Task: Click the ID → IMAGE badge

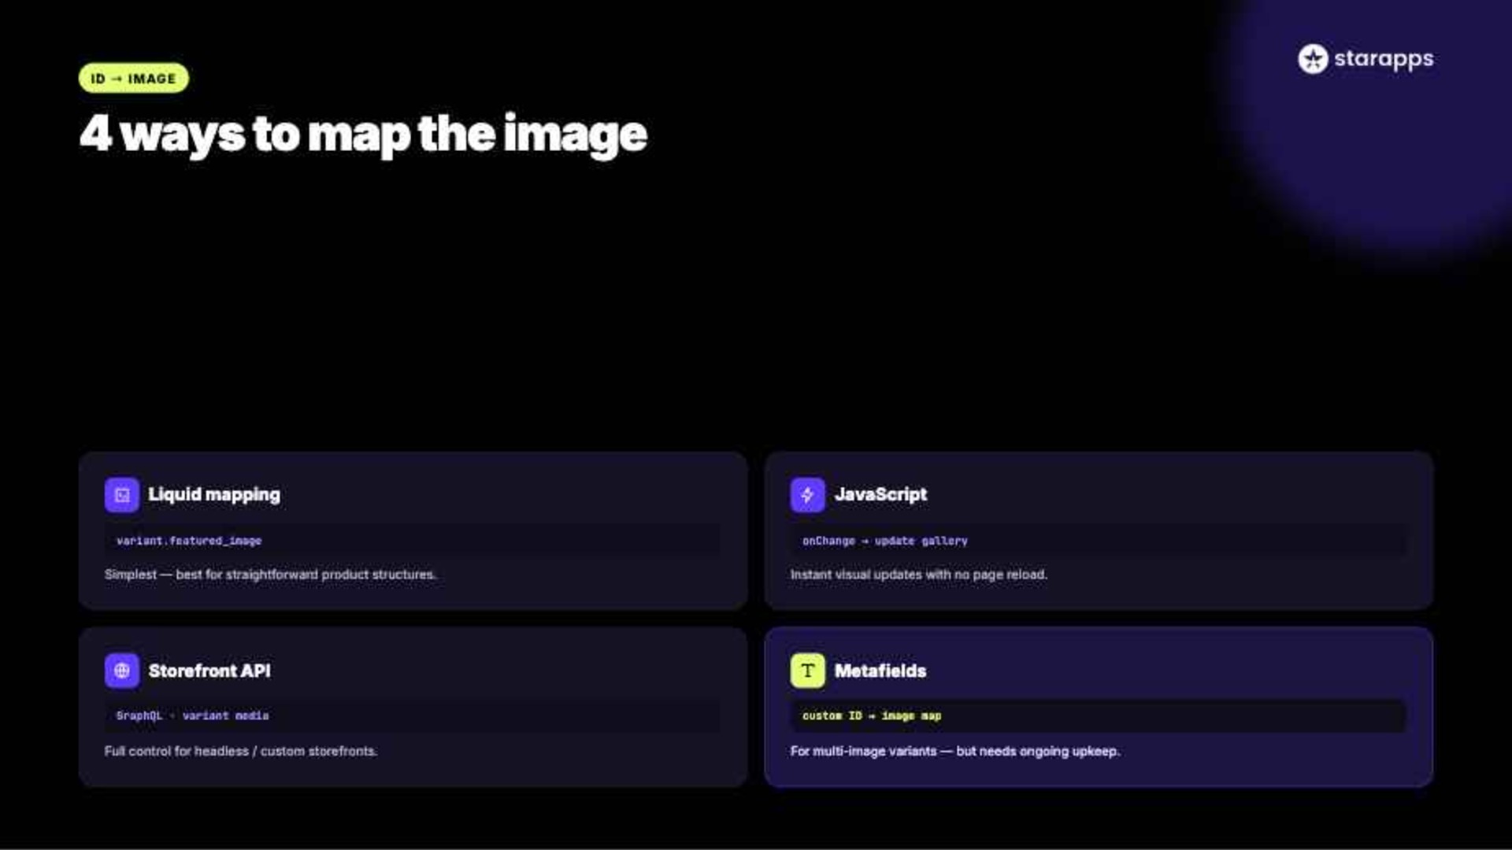Action: click(x=134, y=79)
